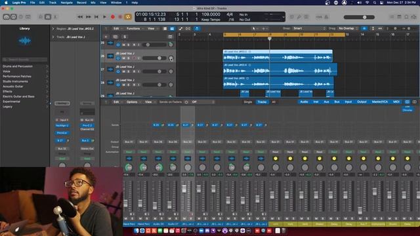
Task: Click track 26 pan knob
Action: click(171, 58)
